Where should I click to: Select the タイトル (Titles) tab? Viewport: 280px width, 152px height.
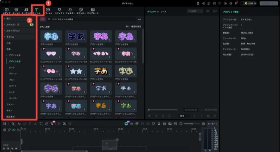37,11
